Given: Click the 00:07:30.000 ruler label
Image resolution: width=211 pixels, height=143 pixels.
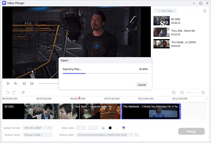Looking at the screenshot, I should click(112, 99).
